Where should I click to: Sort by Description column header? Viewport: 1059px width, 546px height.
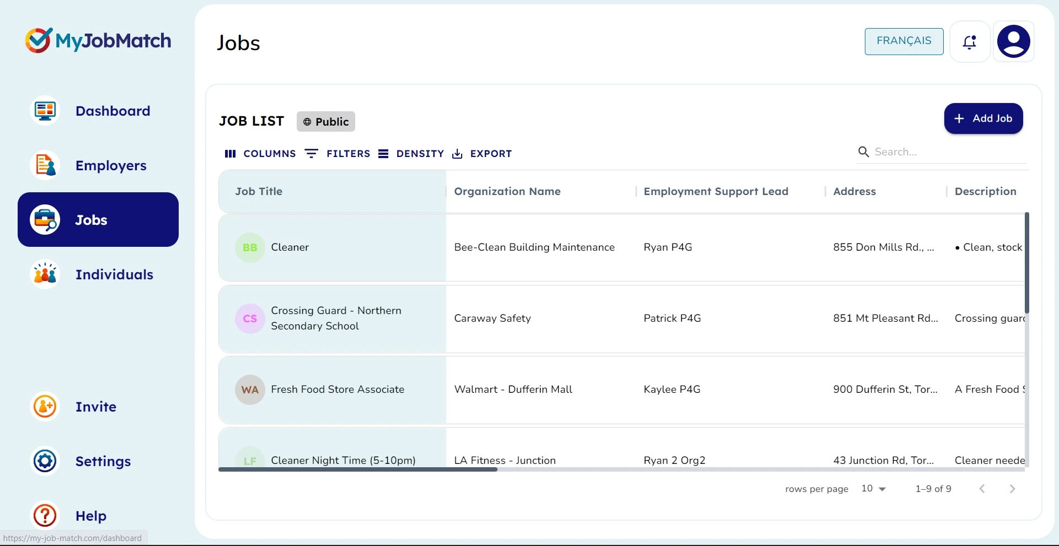pyautogui.click(x=986, y=191)
